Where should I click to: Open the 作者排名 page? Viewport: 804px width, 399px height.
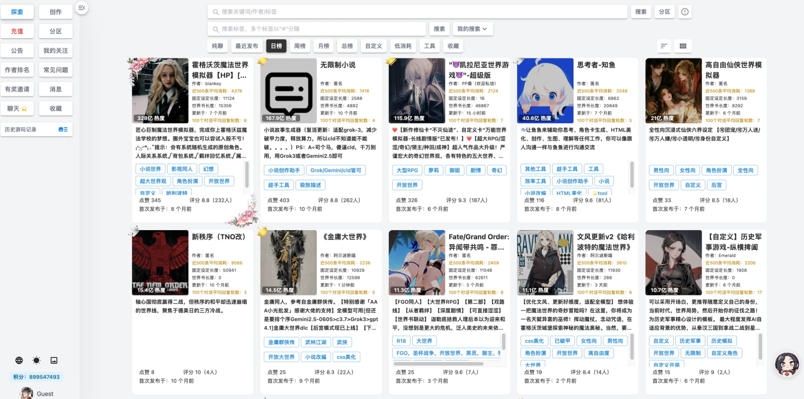[x=17, y=70]
